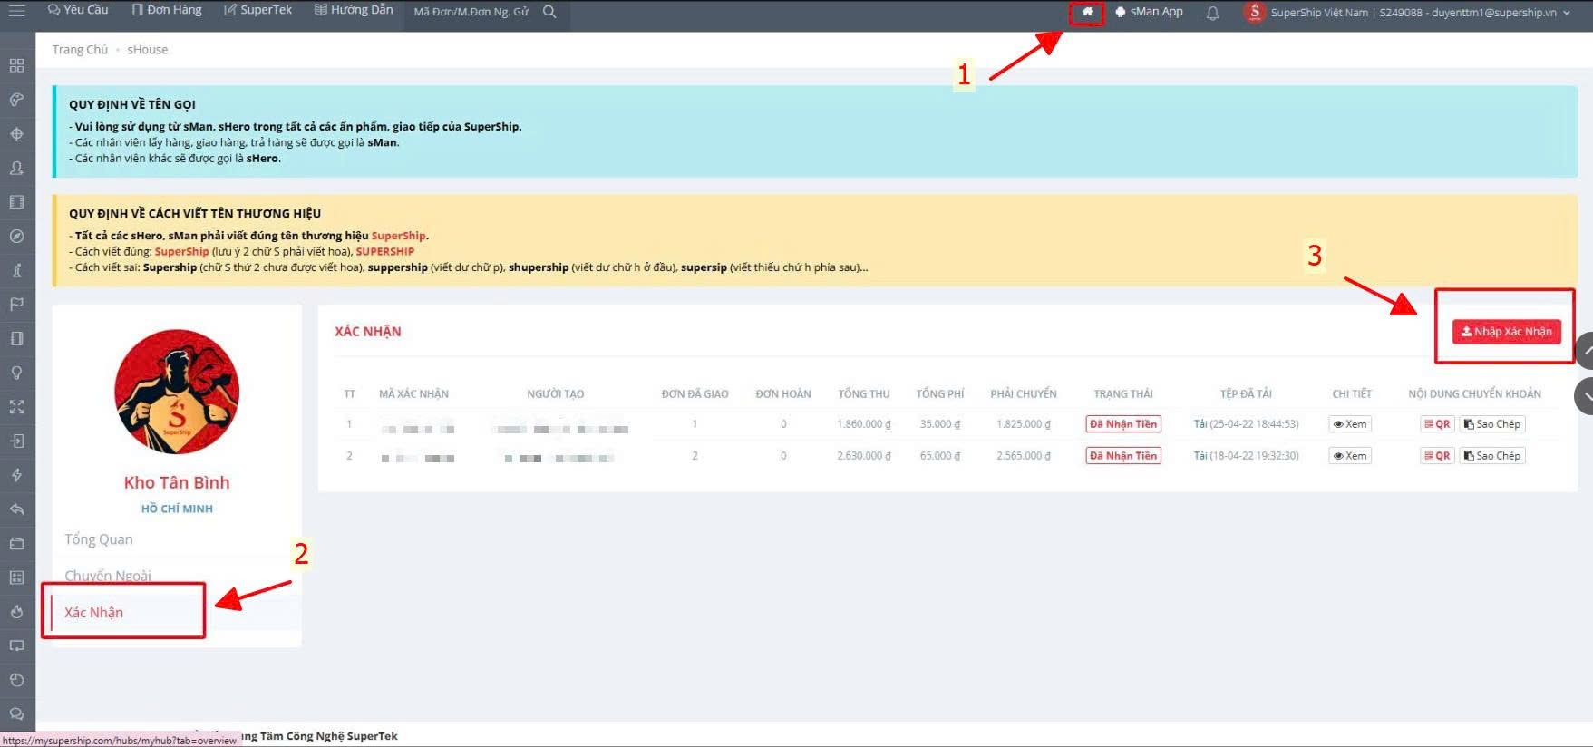The image size is (1593, 747).
Task: Open QR code for the 2.565.000 đ row
Action: pos(1437,456)
